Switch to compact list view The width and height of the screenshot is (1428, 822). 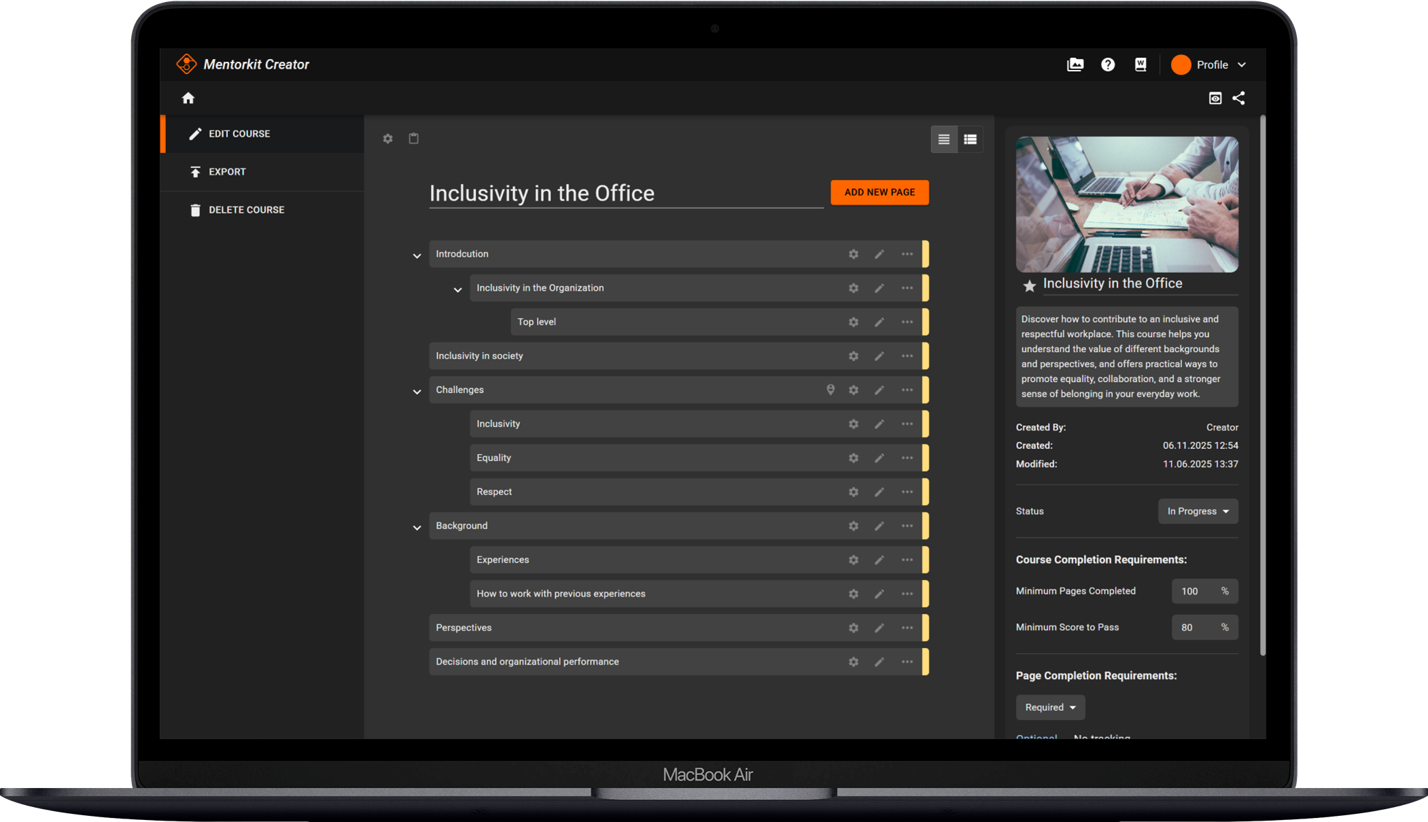(944, 139)
